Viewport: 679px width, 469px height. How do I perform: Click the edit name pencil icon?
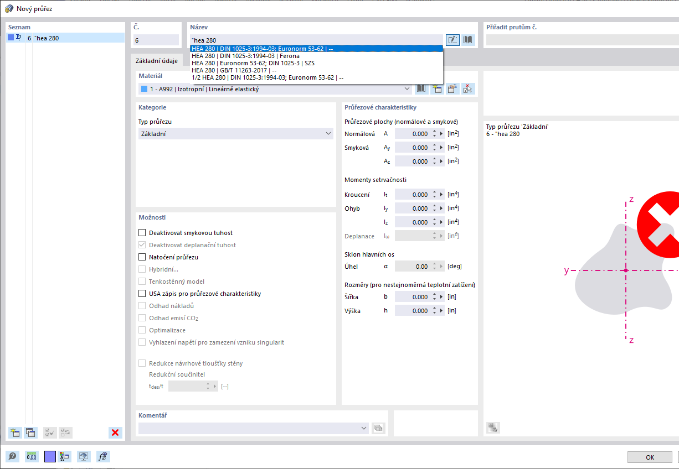click(x=453, y=40)
